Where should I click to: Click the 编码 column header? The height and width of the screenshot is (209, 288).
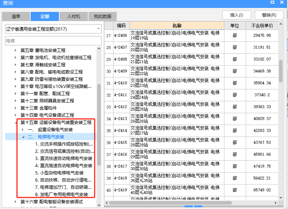pos(121,26)
